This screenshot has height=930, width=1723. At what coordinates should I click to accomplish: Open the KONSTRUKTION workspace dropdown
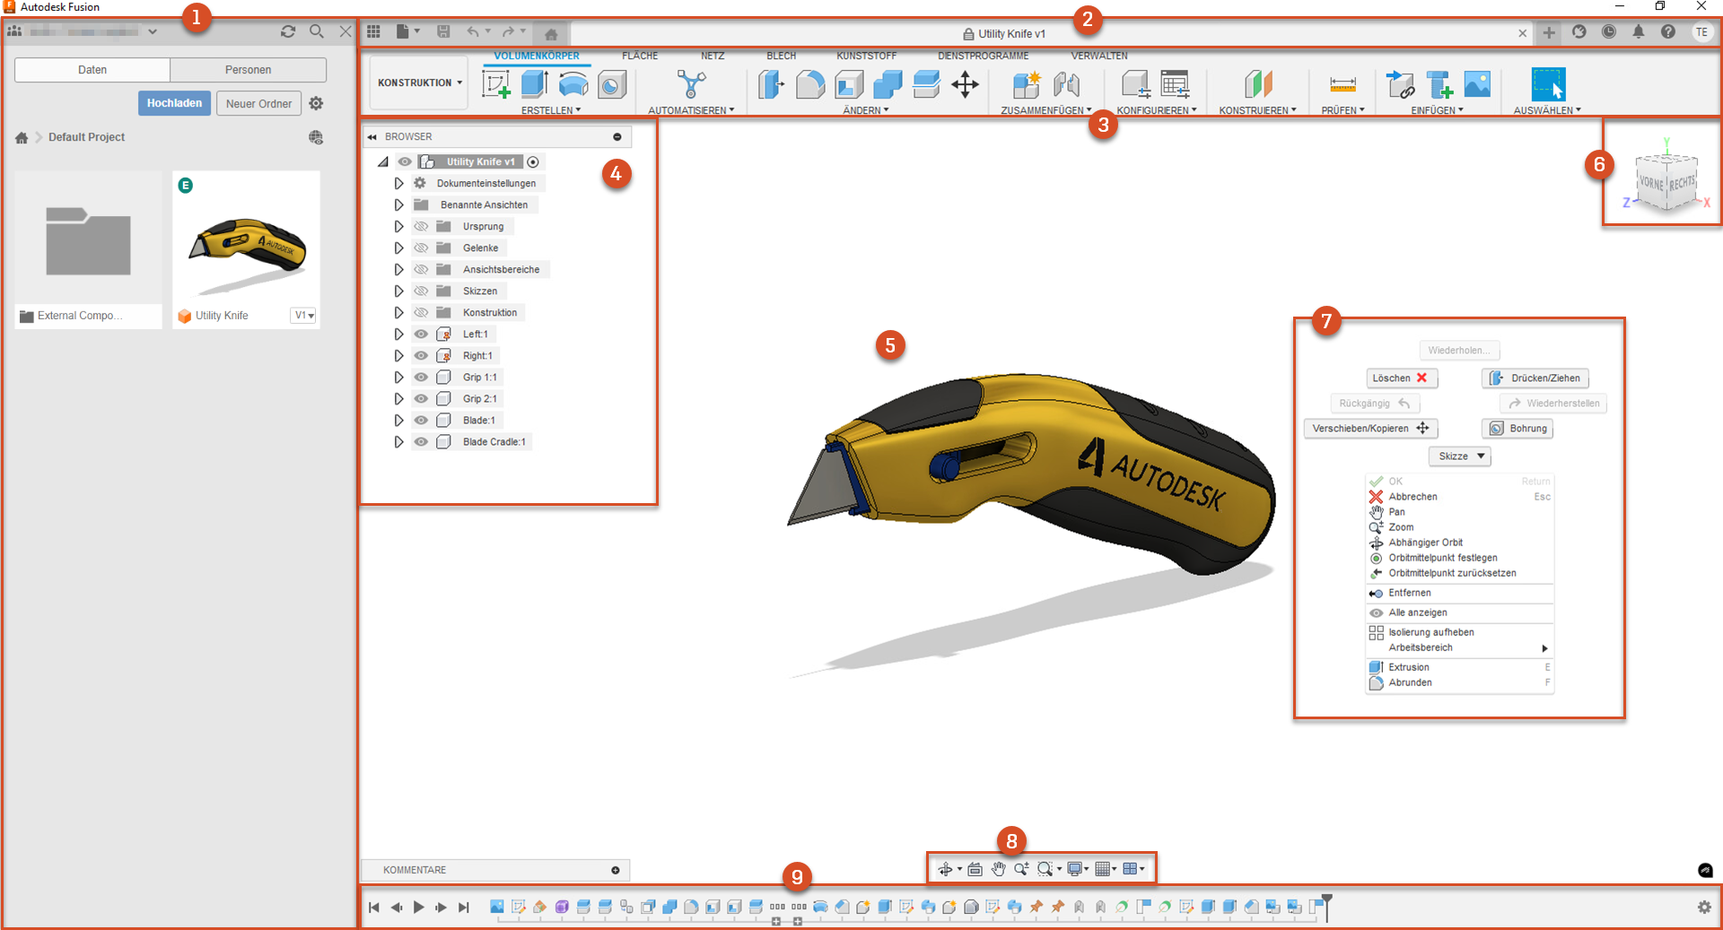(x=419, y=83)
